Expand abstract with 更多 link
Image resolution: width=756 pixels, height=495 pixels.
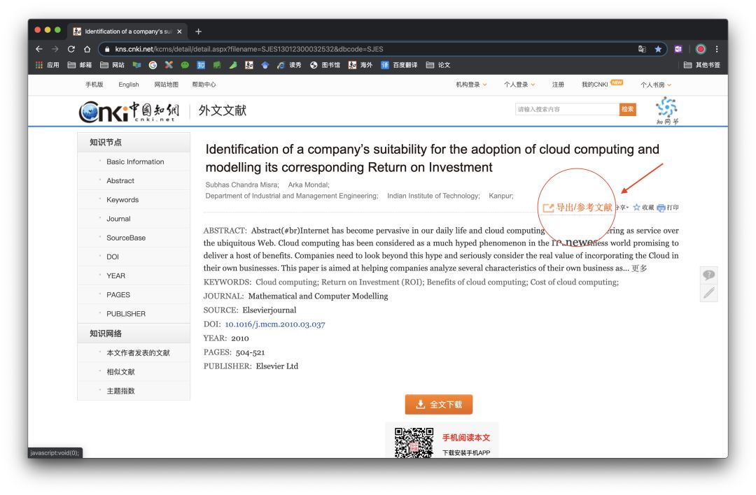coord(639,268)
